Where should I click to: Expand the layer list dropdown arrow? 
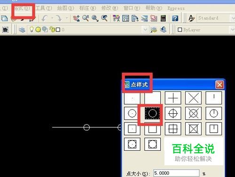point(145,29)
